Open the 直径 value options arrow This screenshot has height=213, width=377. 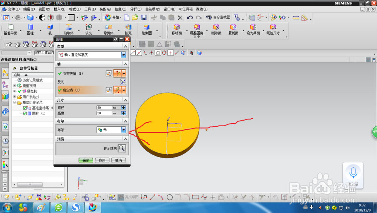point(124,107)
